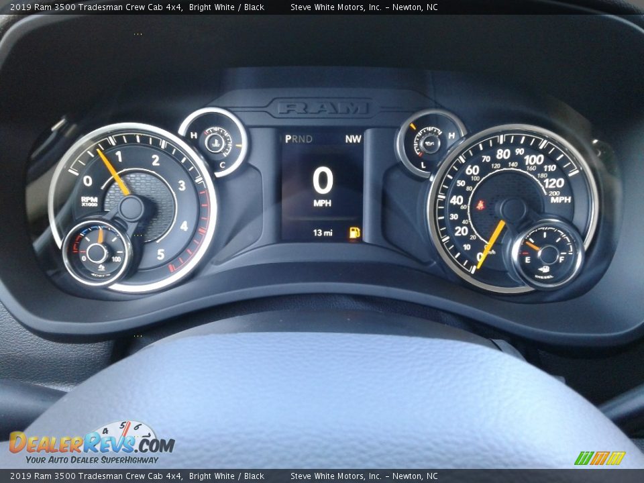Click the oil pressure can icon
Screen dimensions: 644x483
pos(429,142)
